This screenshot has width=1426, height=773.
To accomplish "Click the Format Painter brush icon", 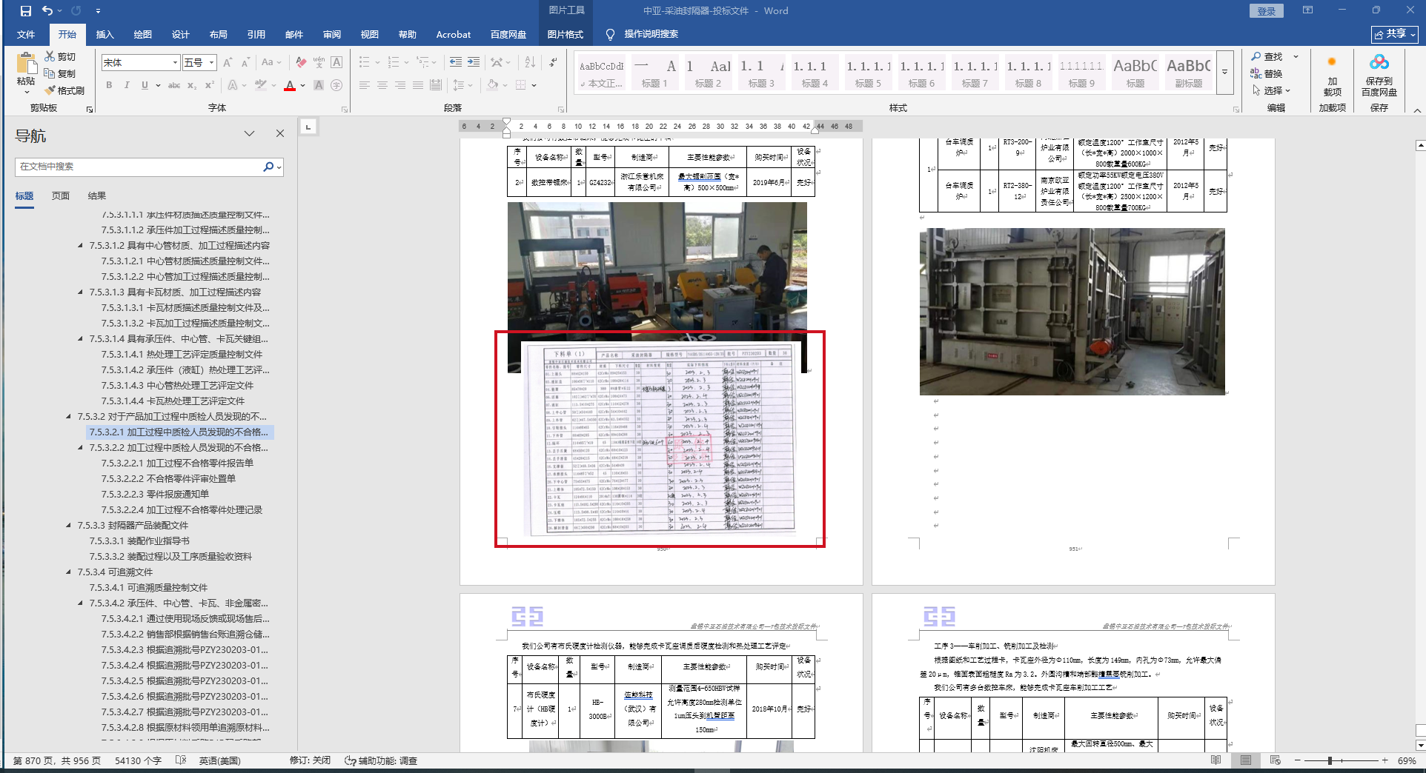I will click(50, 90).
